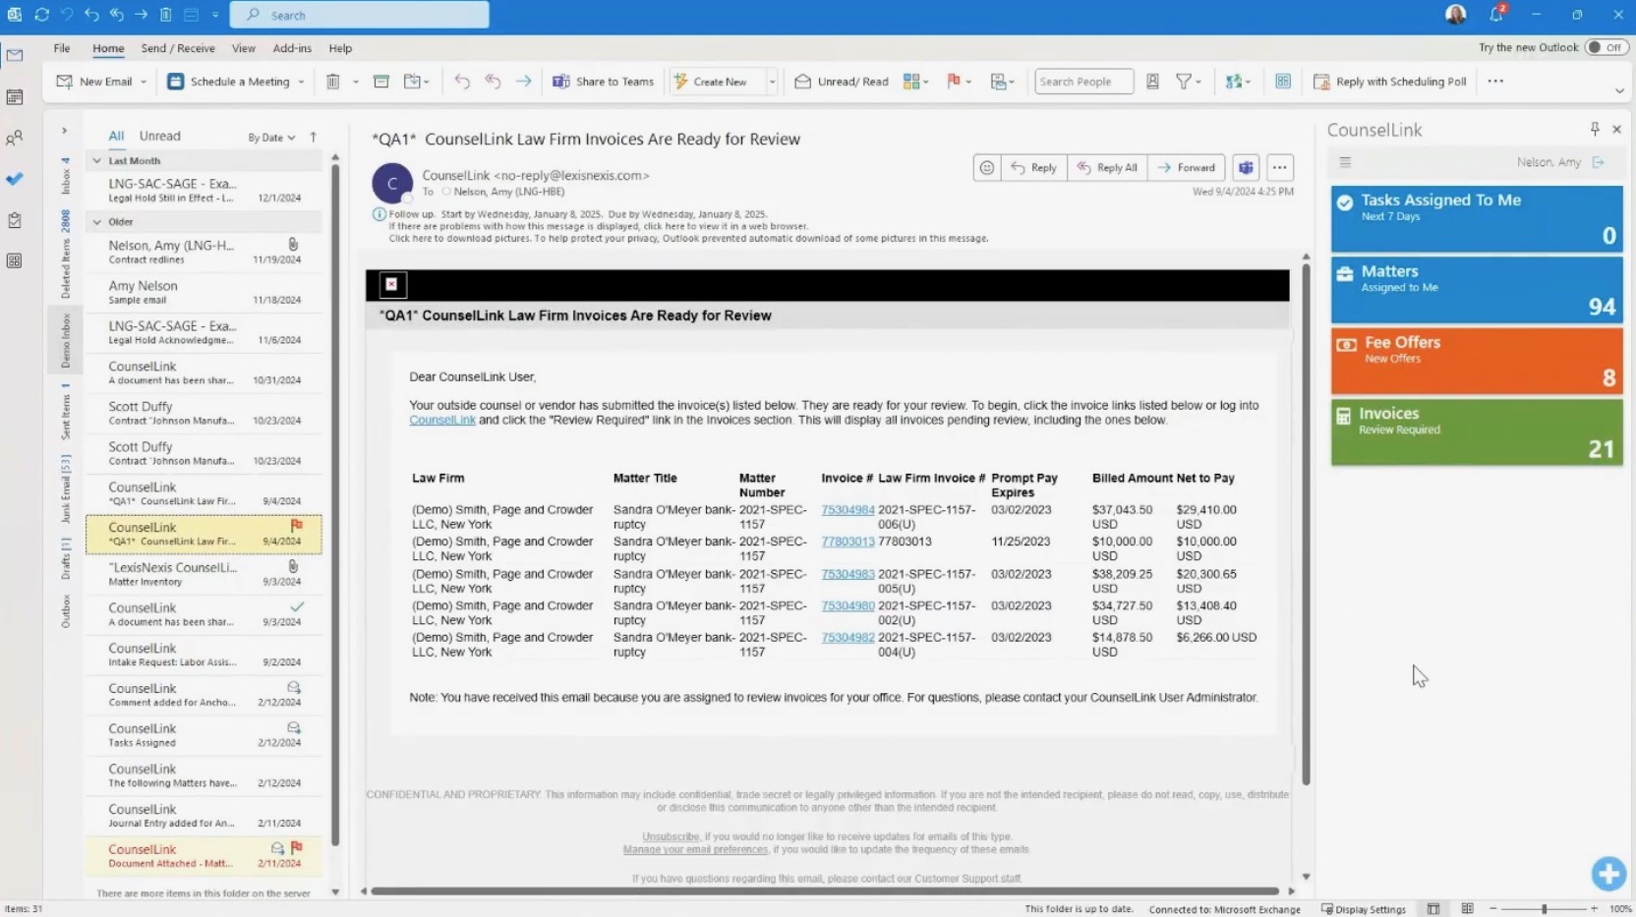
Task: Click the Delete trash can icon
Action: pyautogui.click(x=333, y=82)
